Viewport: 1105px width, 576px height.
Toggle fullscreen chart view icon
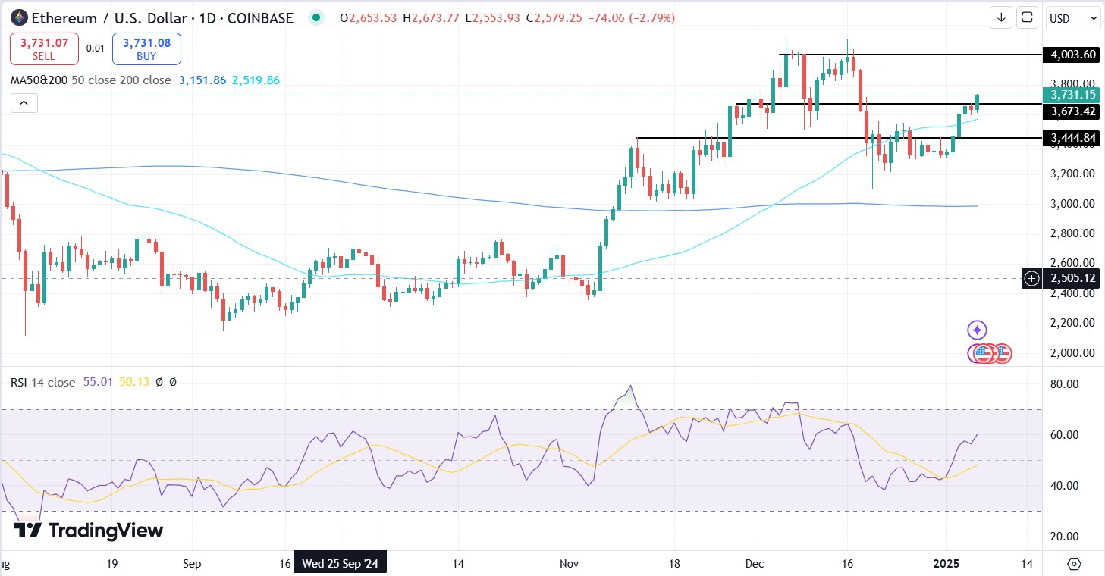click(x=1027, y=17)
